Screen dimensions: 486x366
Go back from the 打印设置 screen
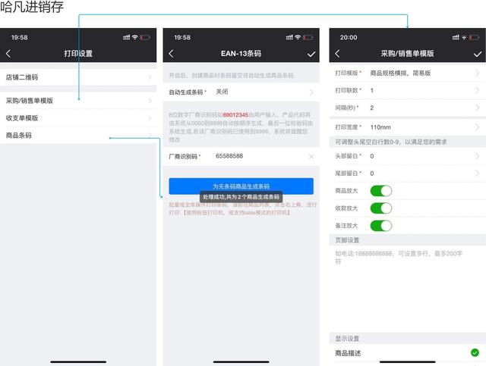8,54
